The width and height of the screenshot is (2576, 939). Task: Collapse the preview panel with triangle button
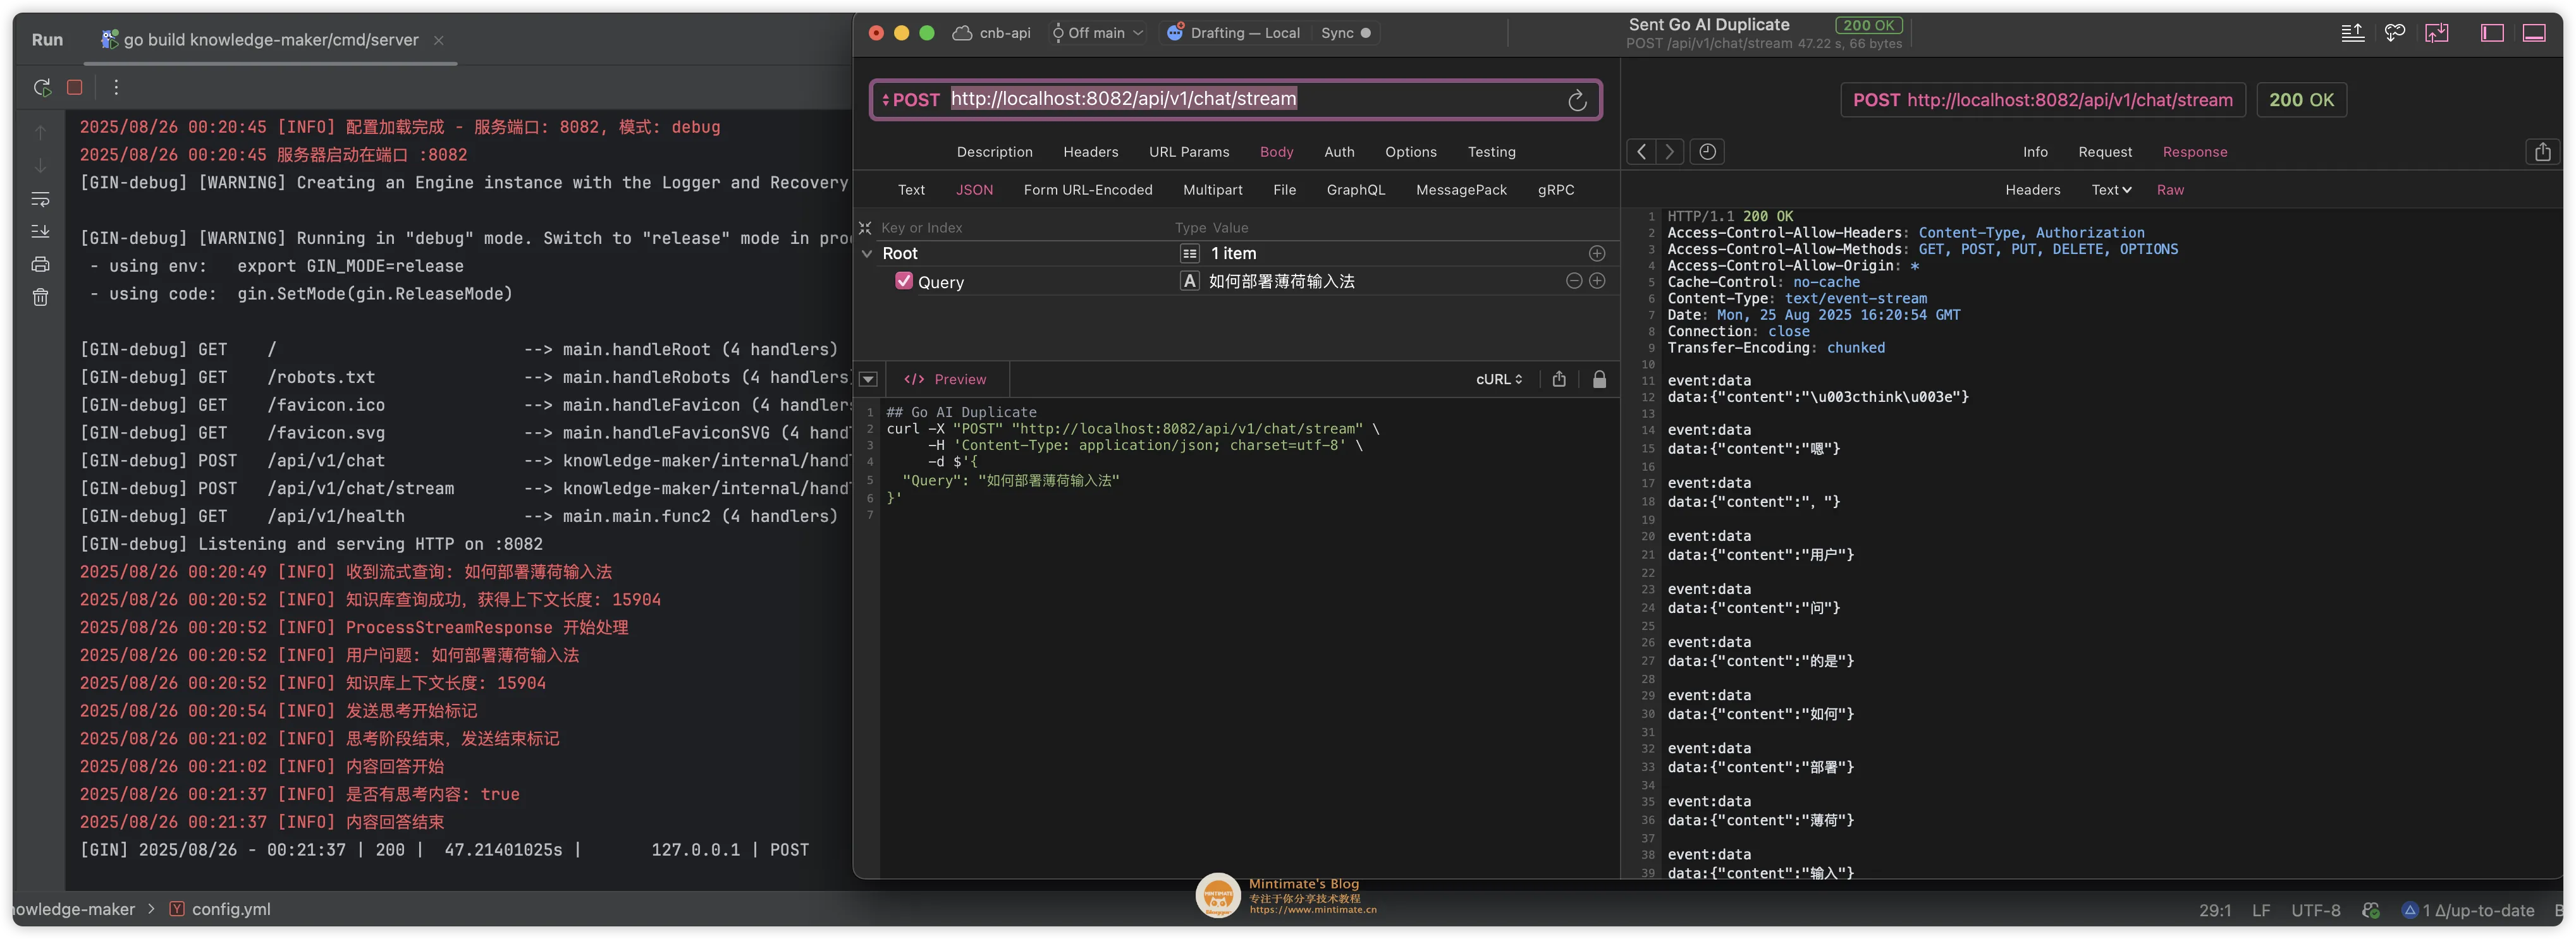(868, 380)
